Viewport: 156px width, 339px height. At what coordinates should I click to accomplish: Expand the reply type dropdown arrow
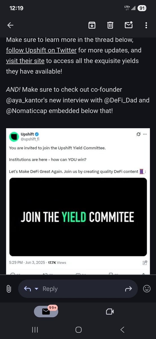coord(36,289)
